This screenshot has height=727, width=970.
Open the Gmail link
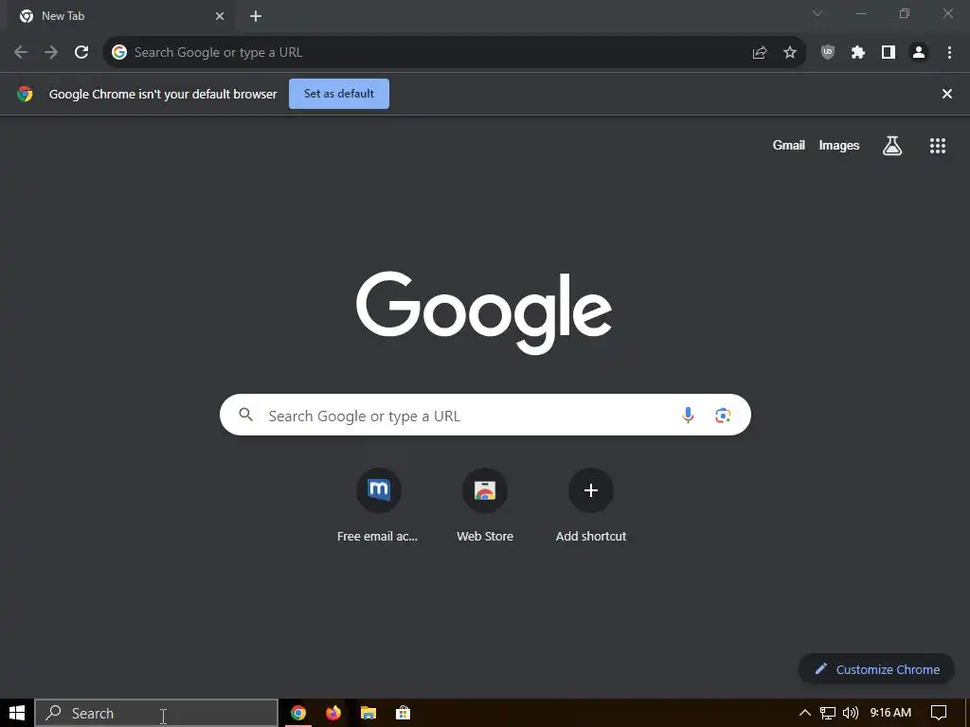789,145
